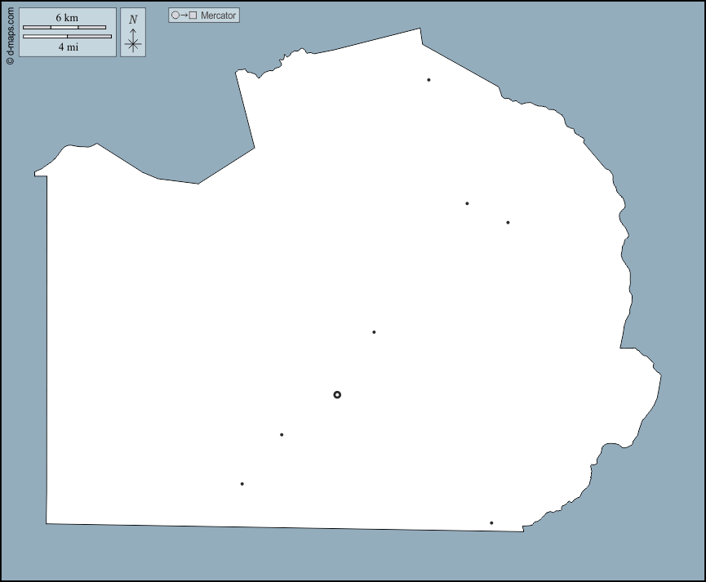Click the city dot west of easternmost dot

[467, 203]
